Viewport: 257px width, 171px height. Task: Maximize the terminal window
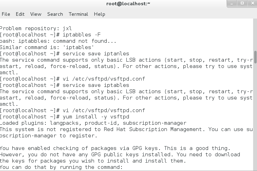[242, 4]
